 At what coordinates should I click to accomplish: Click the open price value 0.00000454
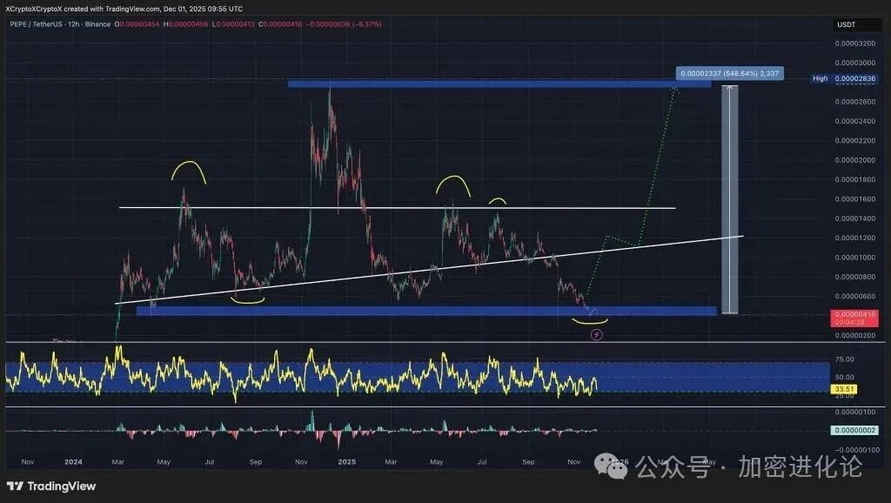[x=139, y=23]
